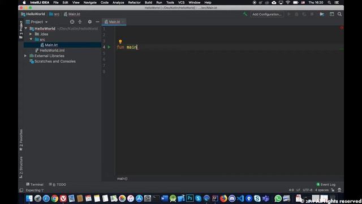Open Project panel gear settings
This screenshot has height=204, width=362.
click(89, 22)
